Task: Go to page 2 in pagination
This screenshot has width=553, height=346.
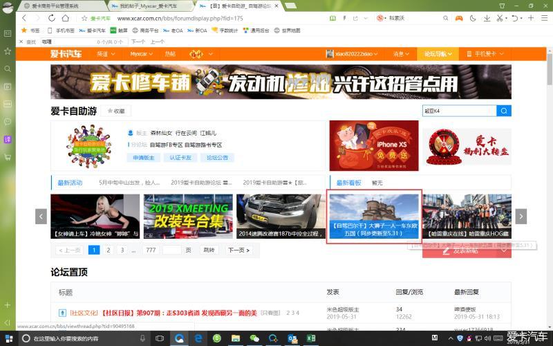Action: [109, 250]
